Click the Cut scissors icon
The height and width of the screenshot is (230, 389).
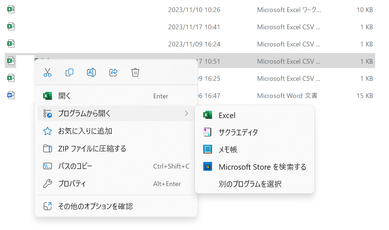pyautogui.click(x=48, y=72)
